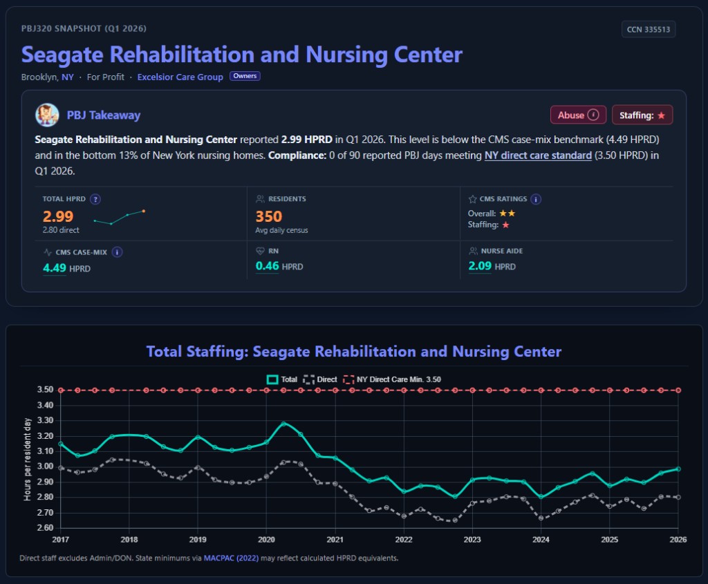The width and height of the screenshot is (708, 584).
Task: Open the NY state link after Brooklyn
Action: coord(68,77)
